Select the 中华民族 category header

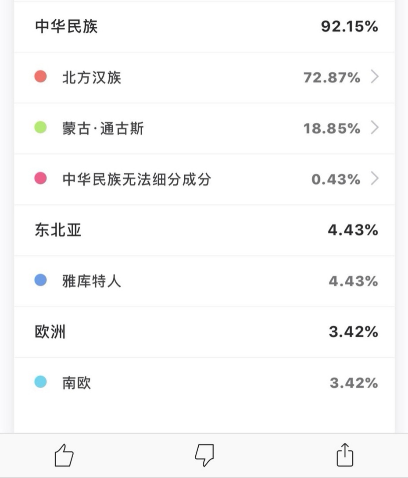click(x=66, y=26)
